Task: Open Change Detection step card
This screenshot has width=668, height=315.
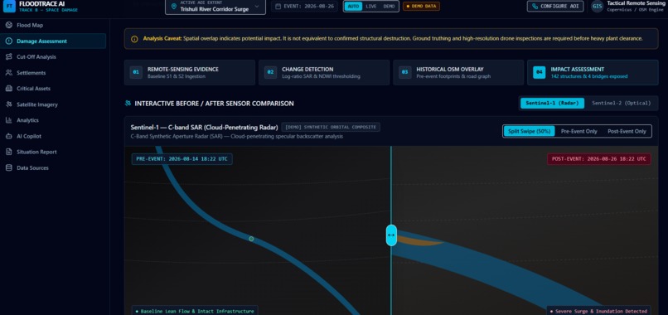Action: point(324,72)
